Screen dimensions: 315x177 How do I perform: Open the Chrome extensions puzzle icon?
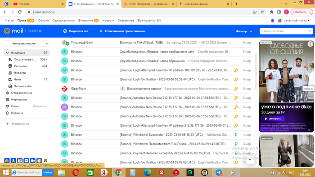(x=272, y=12)
